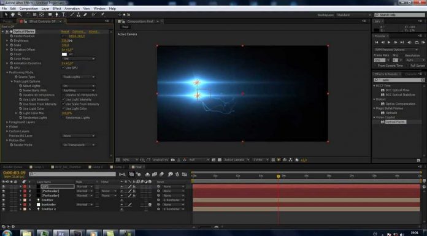The height and width of the screenshot is (236, 427).
Task: Open the Effect menu
Action: pos(56,9)
